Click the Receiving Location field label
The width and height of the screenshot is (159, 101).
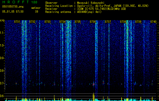click(59, 6)
